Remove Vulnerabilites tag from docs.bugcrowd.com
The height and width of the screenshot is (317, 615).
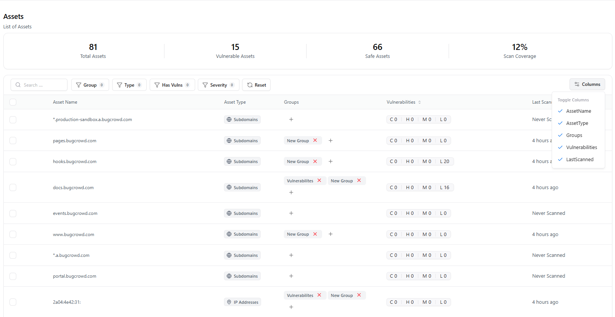pyautogui.click(x=319, y=180)
